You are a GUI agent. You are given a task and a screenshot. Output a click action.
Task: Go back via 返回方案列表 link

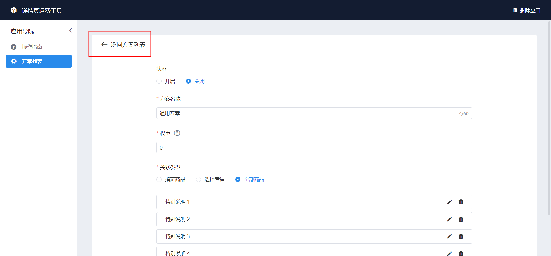click(128, 45)
